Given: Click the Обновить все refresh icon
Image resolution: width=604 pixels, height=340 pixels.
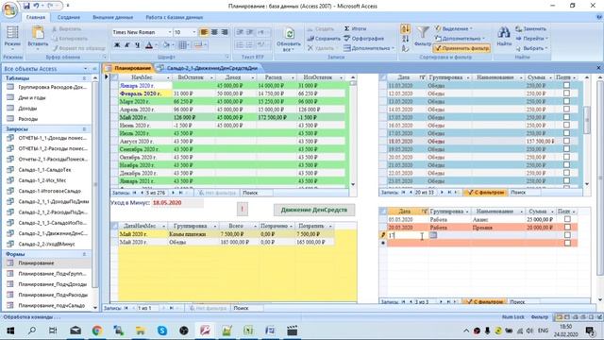Looking at the screenshot, I should click(x=290, y=33).
